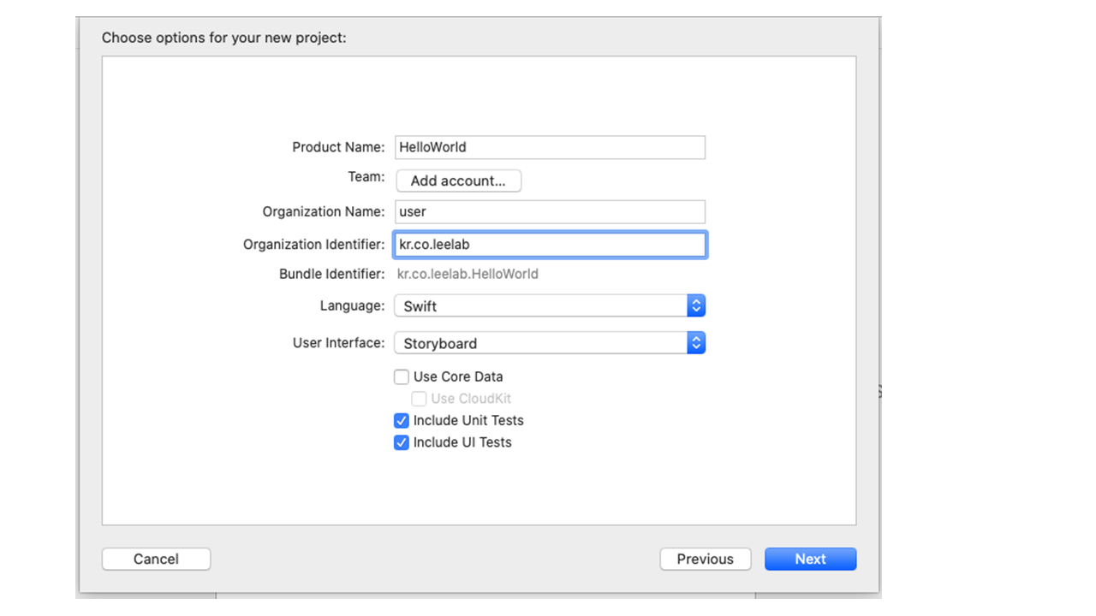The height and width of the screenshot is (616, 1096).
Task: Click the "Use Core Data" label text
Action: point(458,376)
